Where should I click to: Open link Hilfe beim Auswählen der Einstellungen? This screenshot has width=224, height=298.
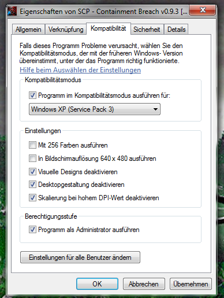point(80,70)
